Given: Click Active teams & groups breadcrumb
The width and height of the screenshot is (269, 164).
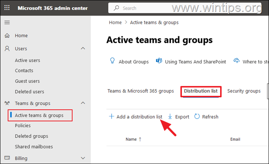Looking at the screenshot, I should pyautogui.click(x=154, y=22).
